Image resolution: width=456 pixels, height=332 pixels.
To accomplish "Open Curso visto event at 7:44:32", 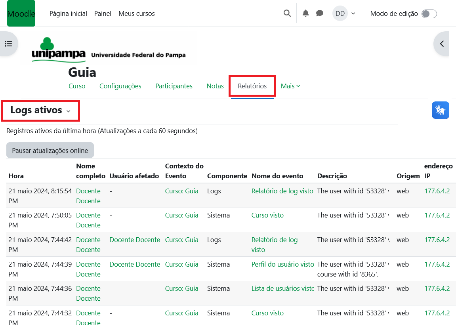I will point(267,313).
